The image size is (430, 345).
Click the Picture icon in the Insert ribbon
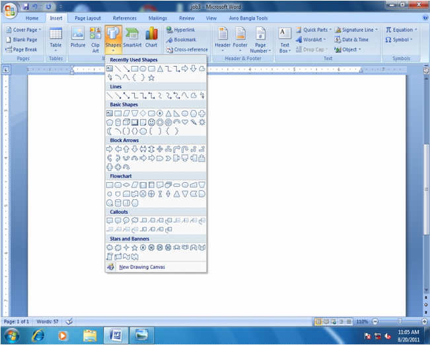coord(78,38)
